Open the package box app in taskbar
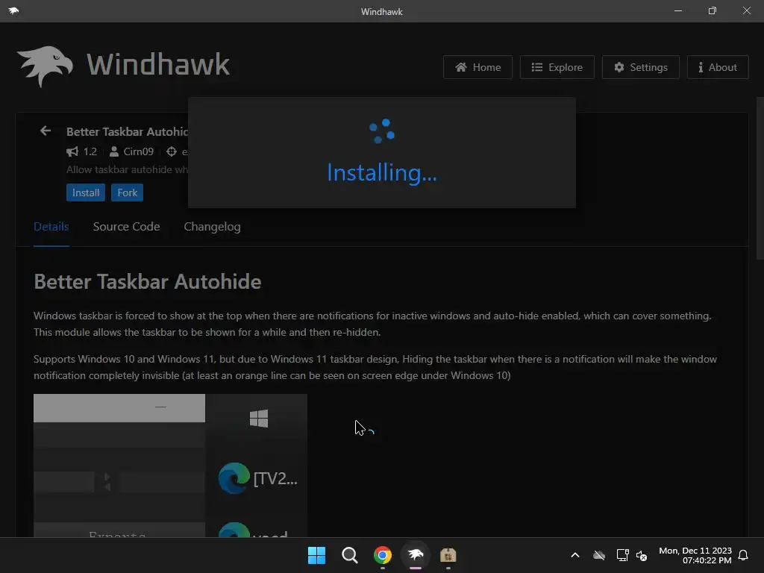This screenshot has height=573, width=764. [448, 555]
